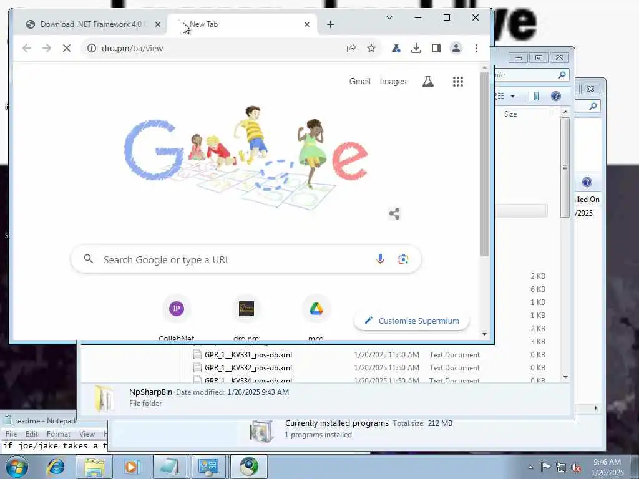Open Gmail link
Screen dimensions: 639x479
tap(360, 81)
